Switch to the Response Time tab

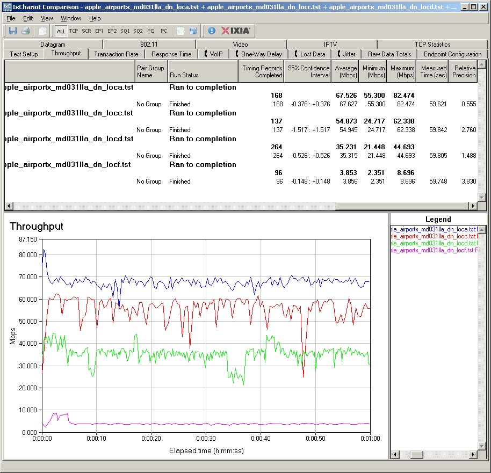coord(171,54)
